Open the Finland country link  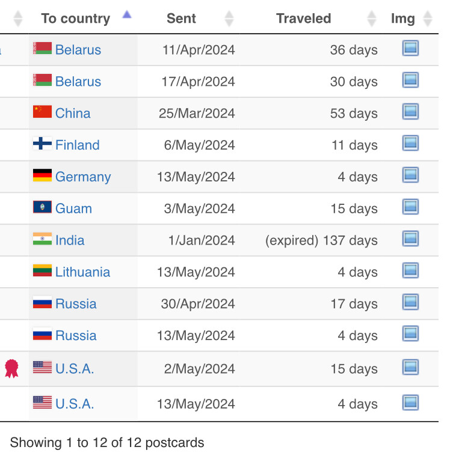[x=78, y=145]
